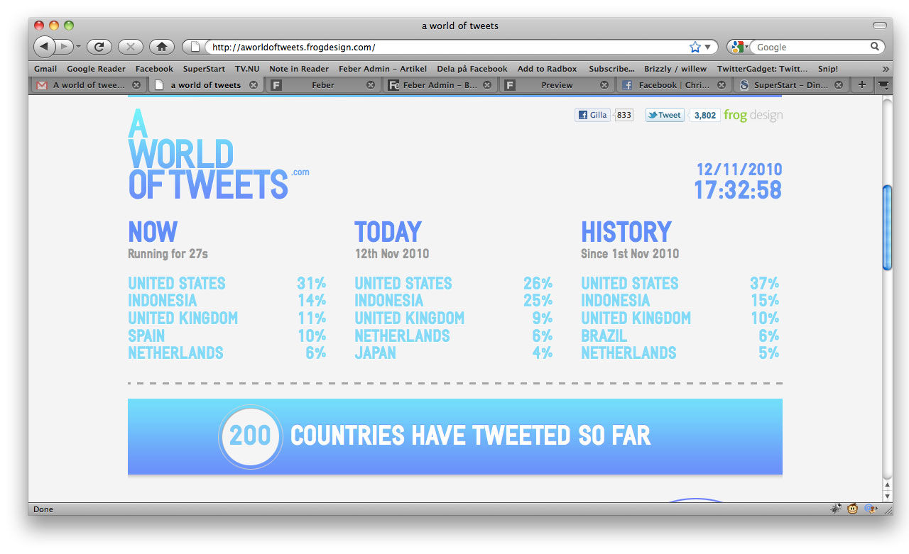The width and height of the screenshot is (909, 554).
Task: Expand the bookmarks toolbar overflow chevron
Action: tap(885, 69)
